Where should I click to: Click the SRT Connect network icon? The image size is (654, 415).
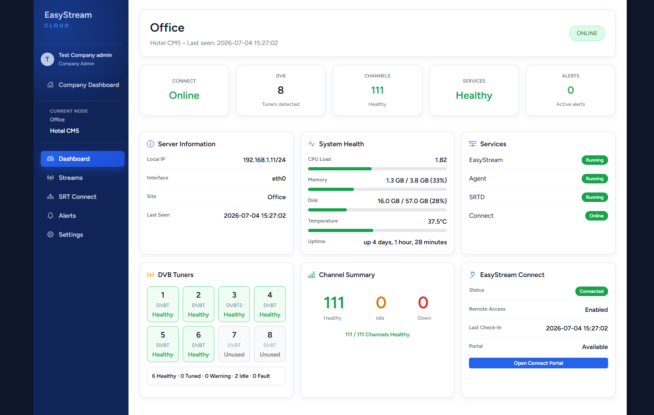point(50,196)
